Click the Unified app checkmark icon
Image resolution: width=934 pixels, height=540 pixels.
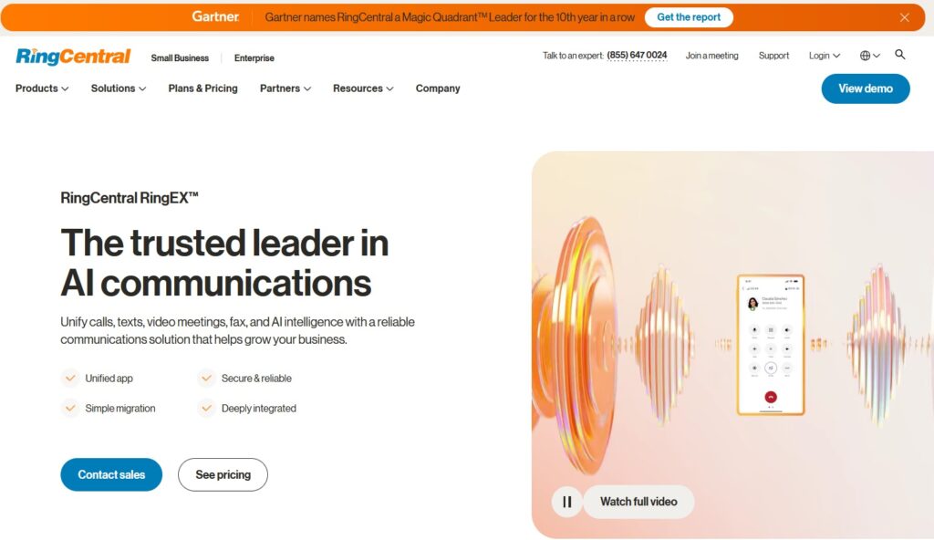point(70,378)
